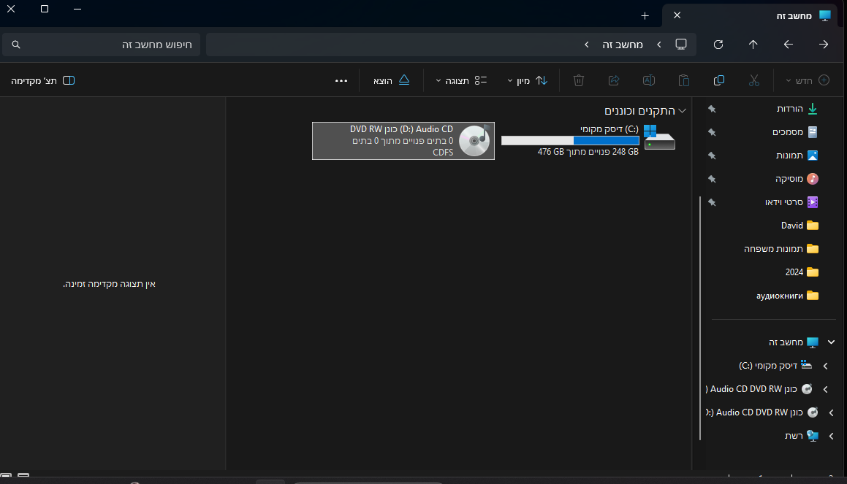Toggle the preview pane (תצ' מקדימה)

43,80
